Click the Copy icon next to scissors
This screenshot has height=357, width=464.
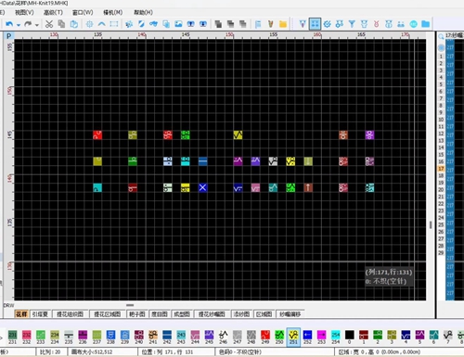(x=61, y=24)
